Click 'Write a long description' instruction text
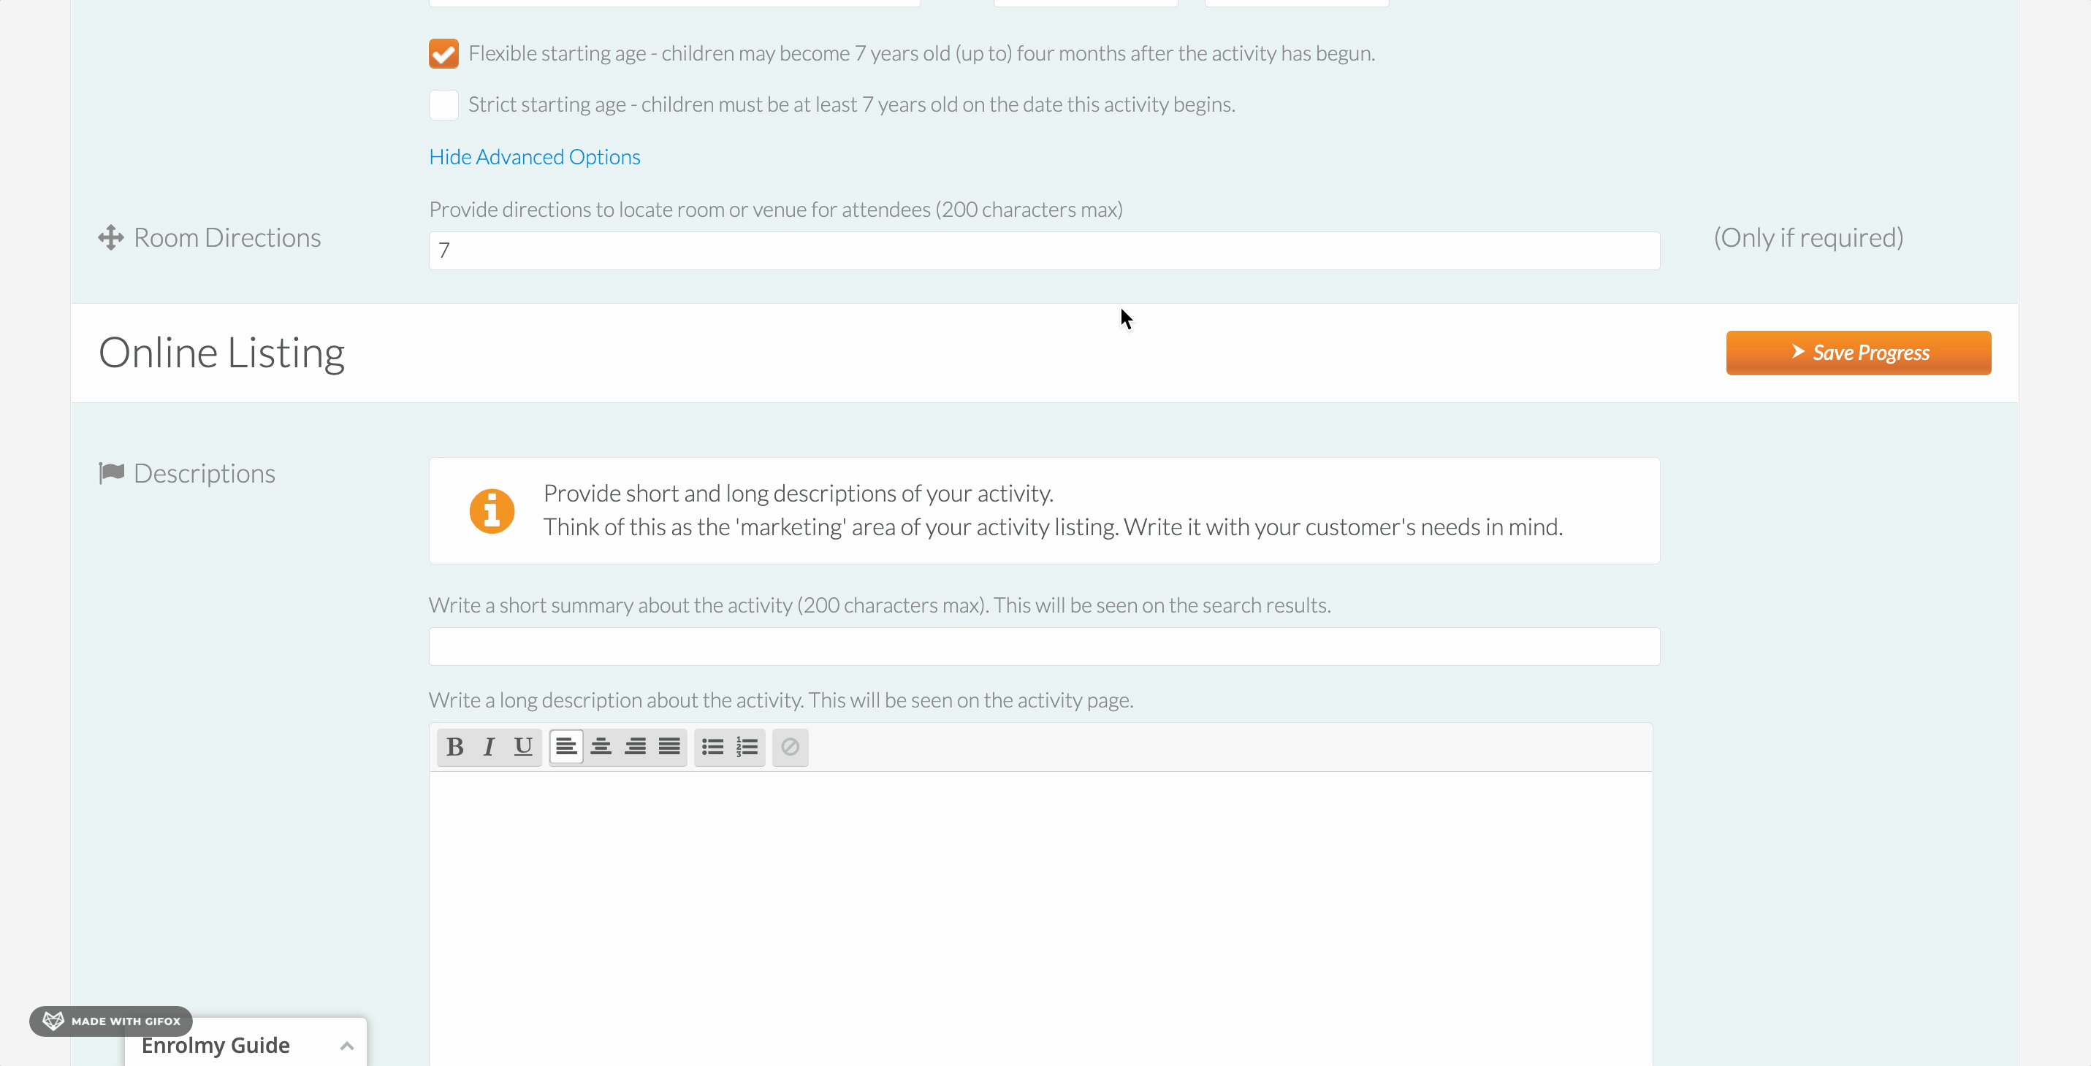 pos(781,700)
